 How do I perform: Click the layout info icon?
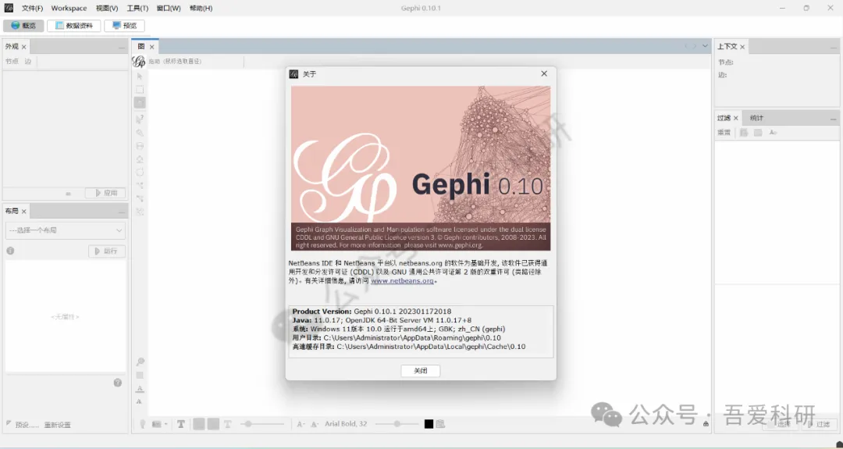coord(10,251)
